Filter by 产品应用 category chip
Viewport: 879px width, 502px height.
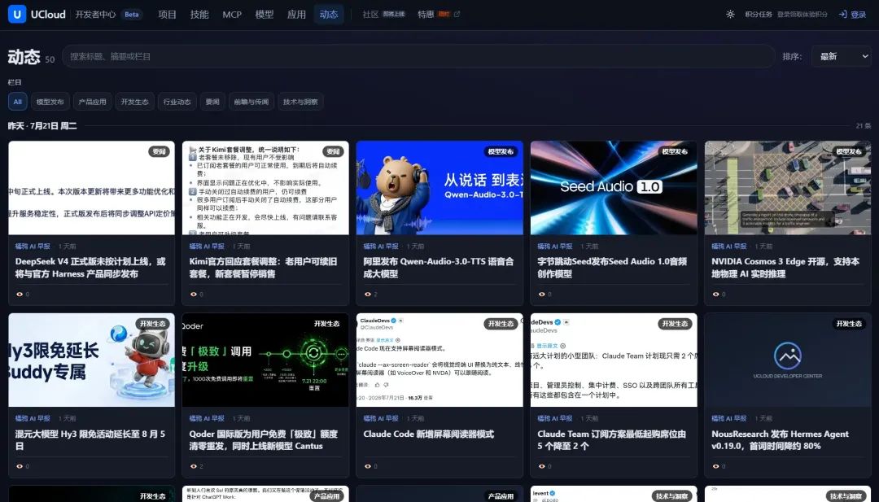93,102
